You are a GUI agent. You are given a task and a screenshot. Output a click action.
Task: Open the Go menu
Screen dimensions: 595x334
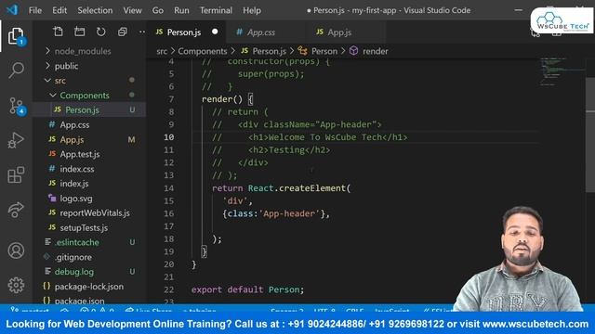click(x=158, y=10)
